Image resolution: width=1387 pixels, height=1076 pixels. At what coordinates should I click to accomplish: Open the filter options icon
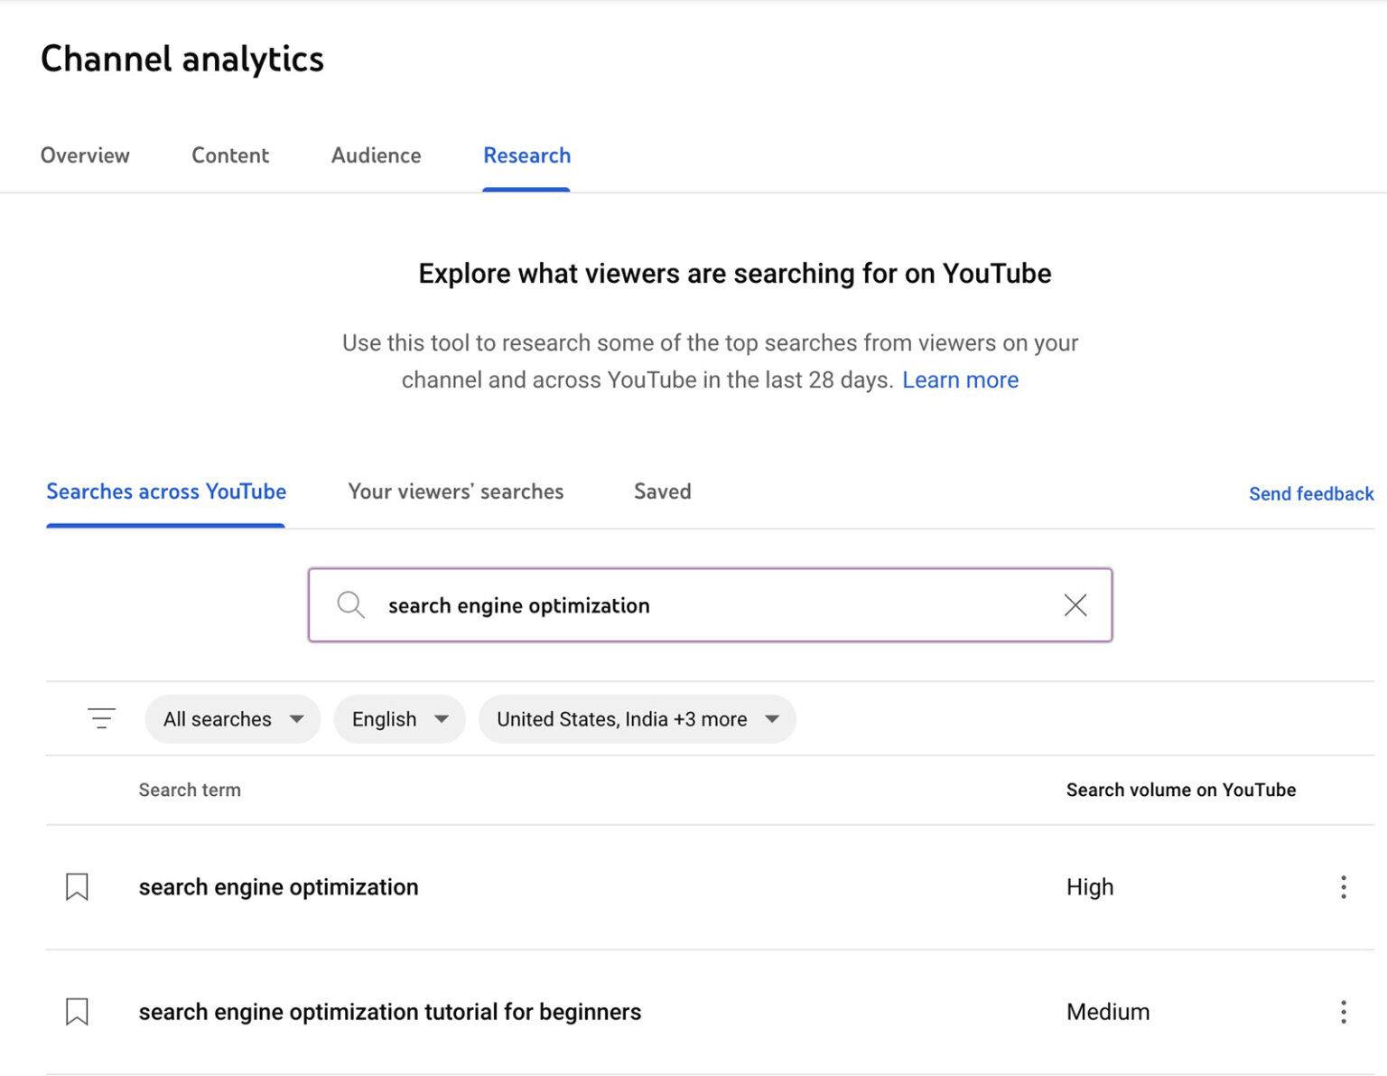pyautogui.click(x=101, y=718)
